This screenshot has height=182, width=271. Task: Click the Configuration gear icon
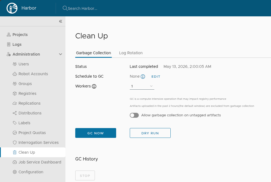tap(15, 172)
